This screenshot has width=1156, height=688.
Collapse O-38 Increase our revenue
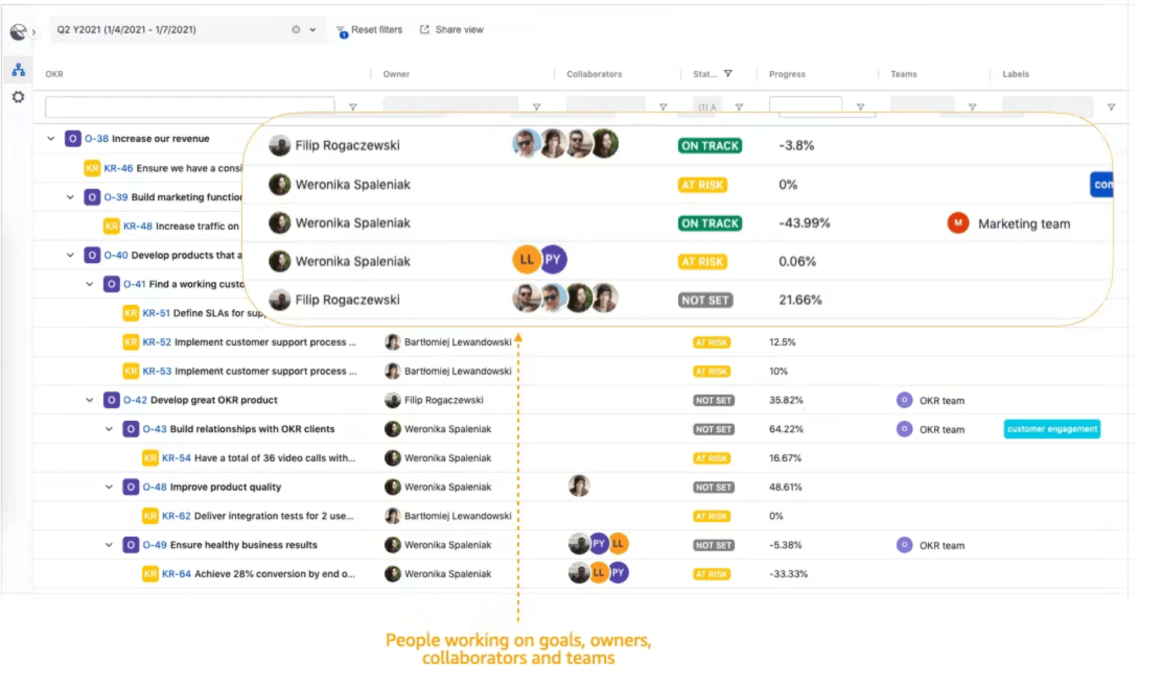(50, 139)
